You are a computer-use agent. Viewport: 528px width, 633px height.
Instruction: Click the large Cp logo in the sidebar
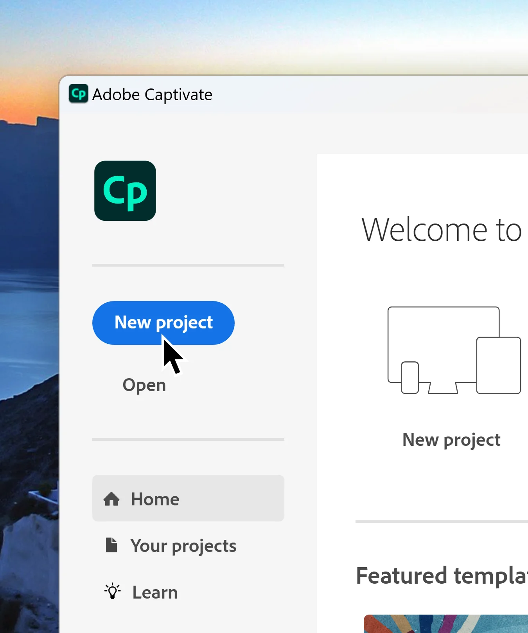click(125, 191)
